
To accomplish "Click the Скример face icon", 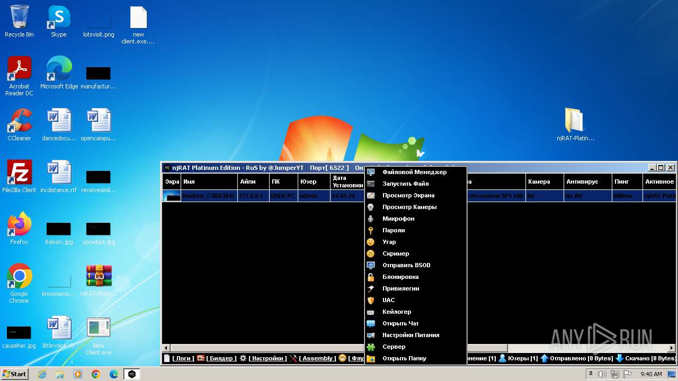I will point(371,253).
